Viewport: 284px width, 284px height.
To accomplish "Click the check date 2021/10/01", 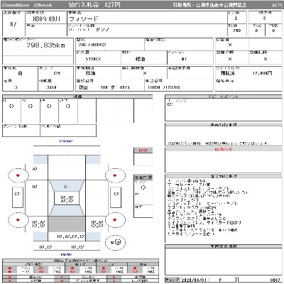I will click(x=193, y=280).
